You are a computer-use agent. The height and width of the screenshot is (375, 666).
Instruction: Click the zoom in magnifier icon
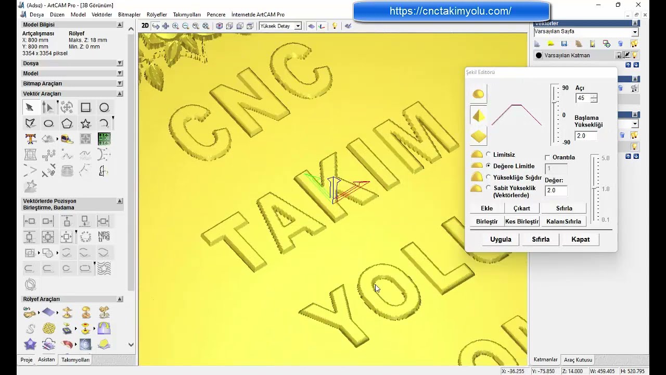[175, 26]
